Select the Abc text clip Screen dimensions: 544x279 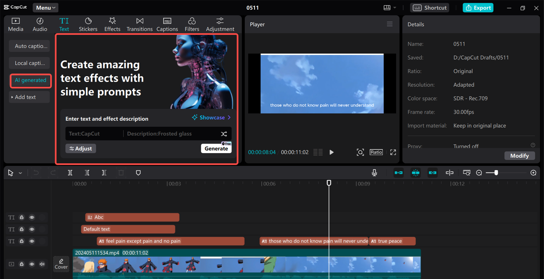tap(132, 217)
